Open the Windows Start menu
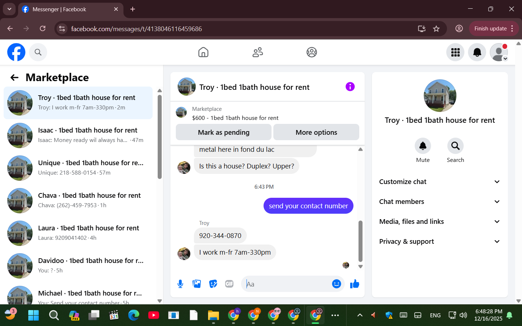This screenshot has width=522, height=326. click(x=33, y=315)
